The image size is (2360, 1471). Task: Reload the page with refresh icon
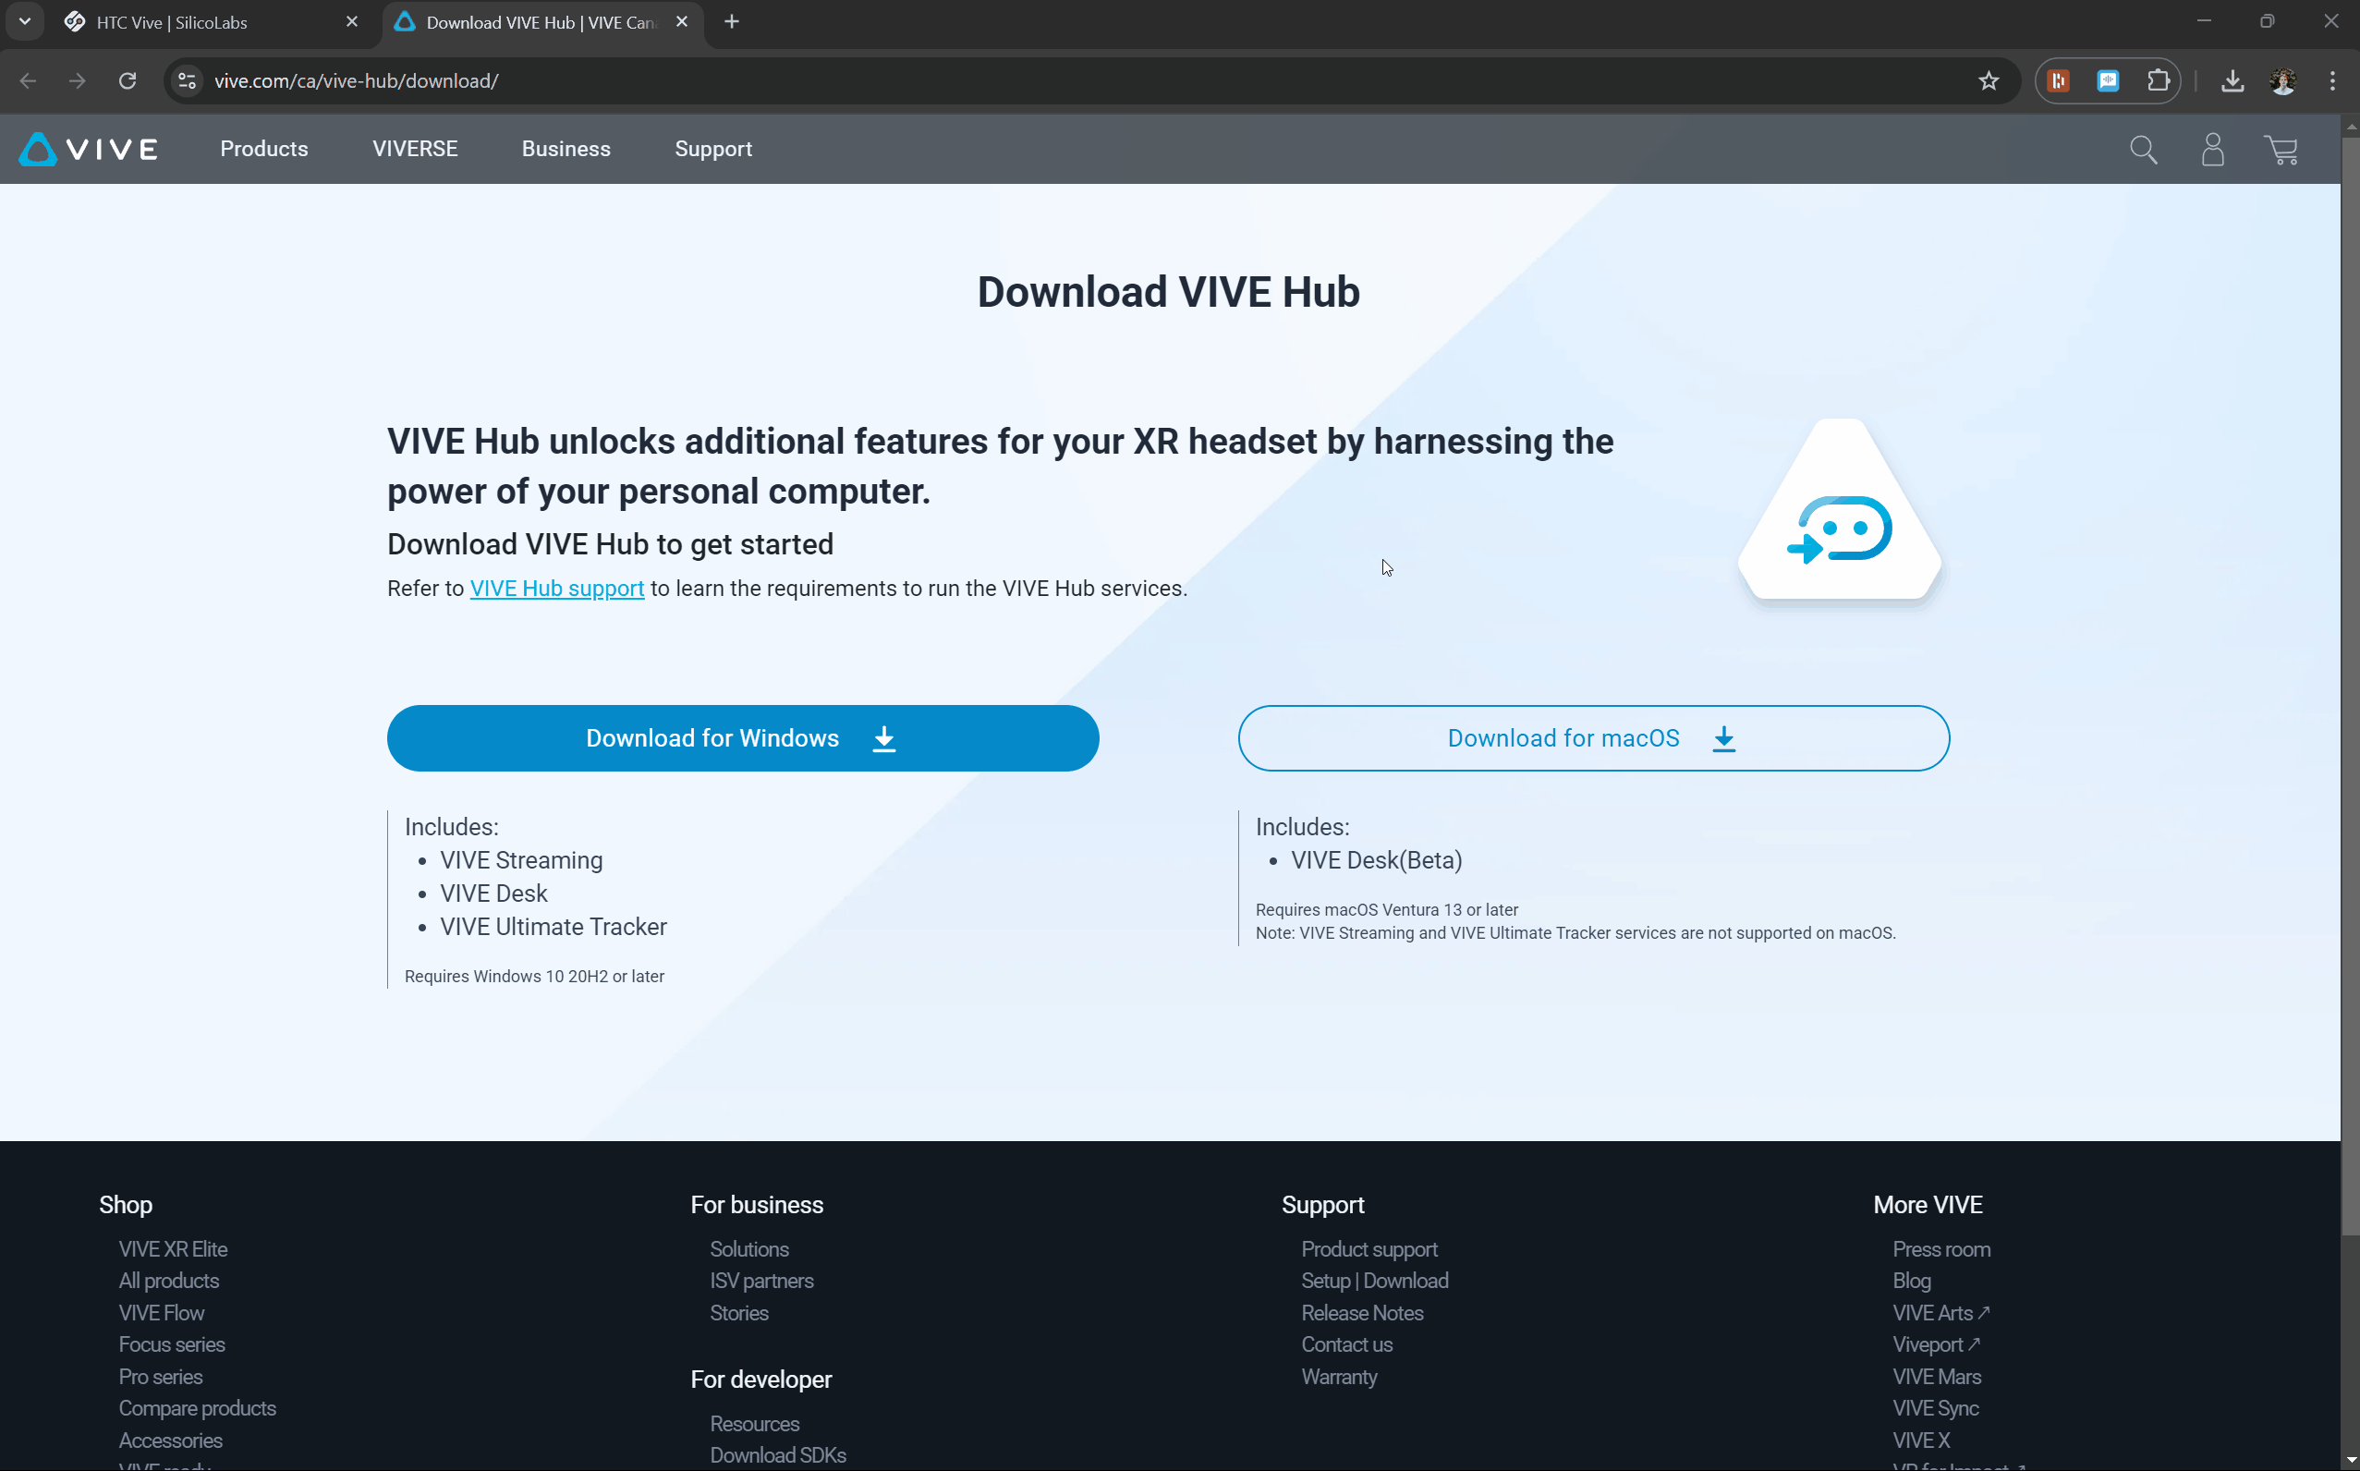click(x=128, y=80)
